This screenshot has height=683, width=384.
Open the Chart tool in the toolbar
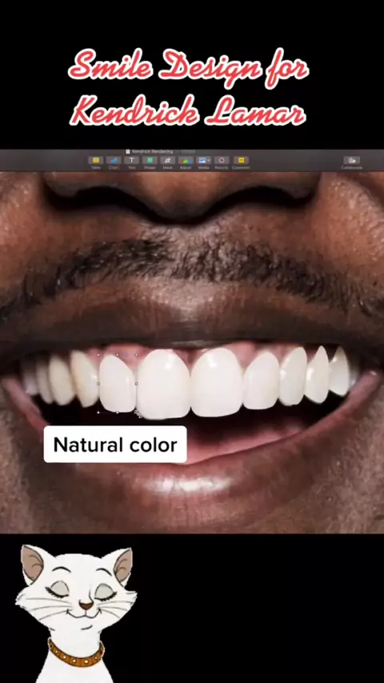114,160
